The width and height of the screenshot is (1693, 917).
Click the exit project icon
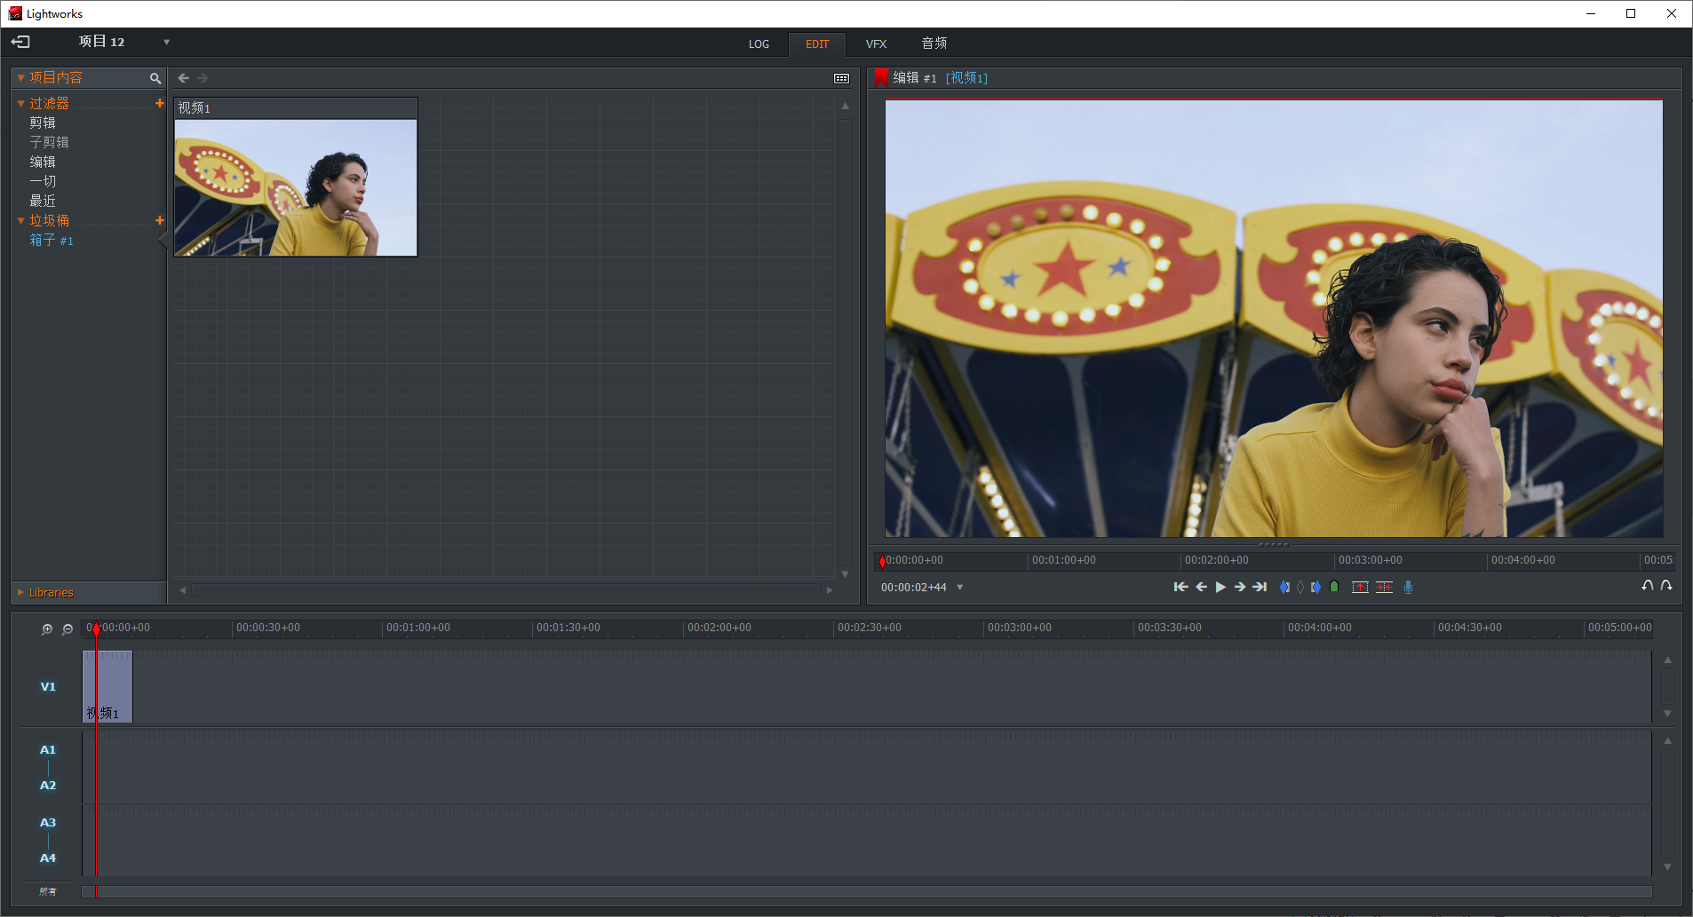(x=20, y=42)
